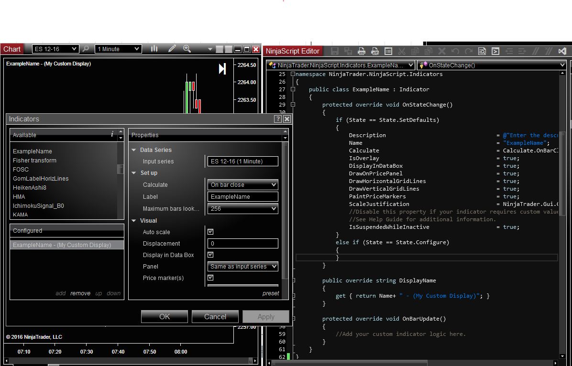572x366 pixels.
Task: Select the drawing tools pencil icon
Action: [x=172, y=49]
